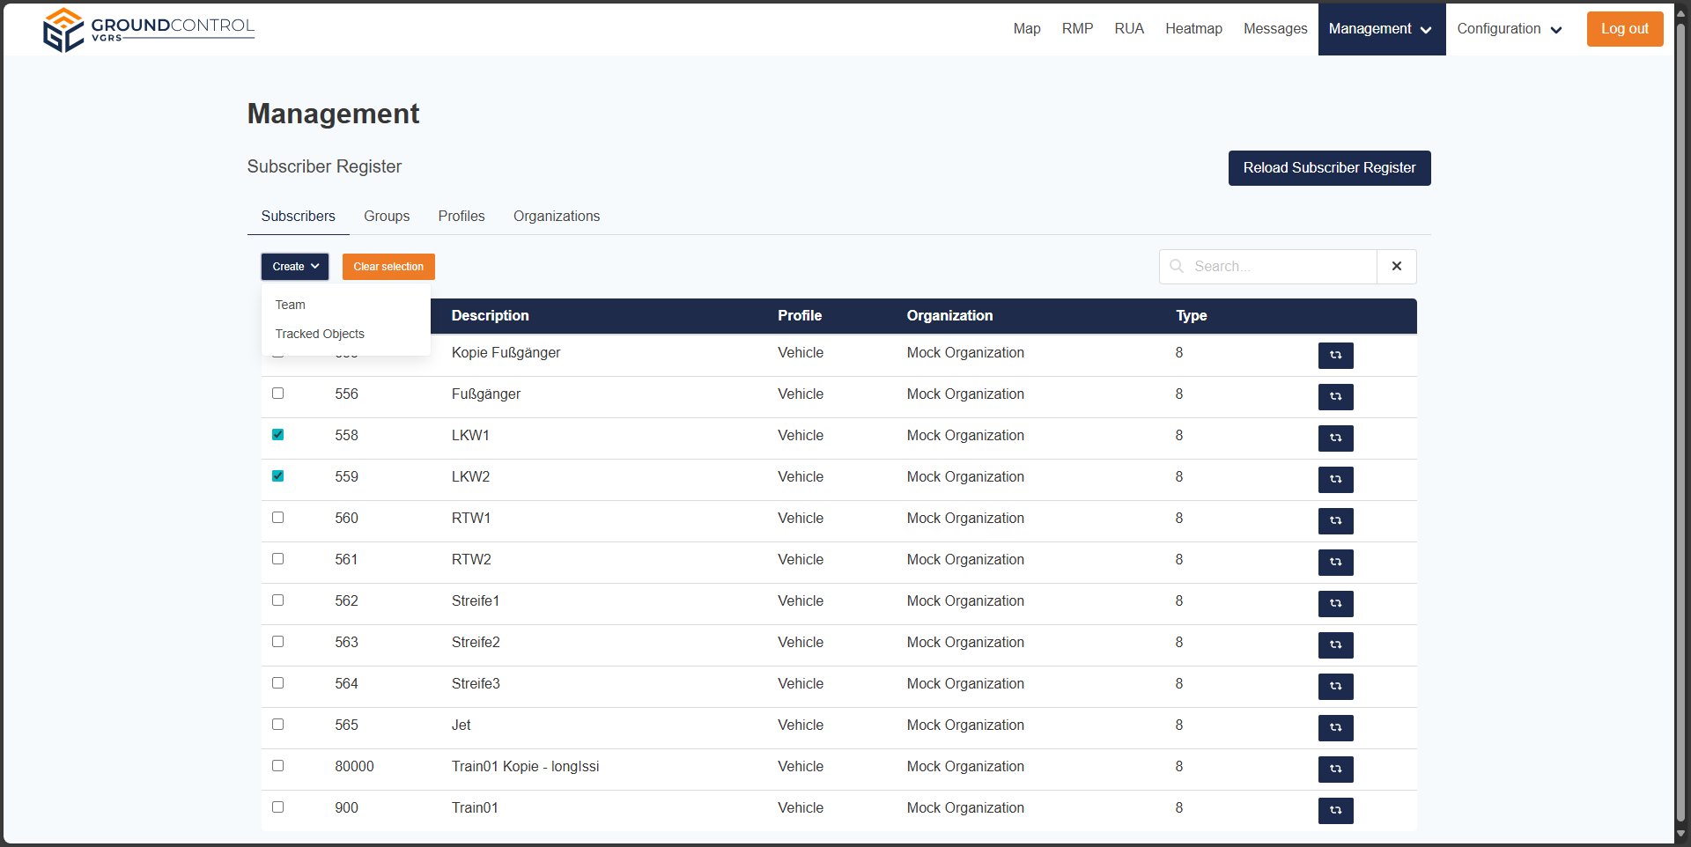Image resolution: width=1691 pixels, height=847 pixels.
Task: Select Team from the Create menu
Action: [x=291, y=305]
